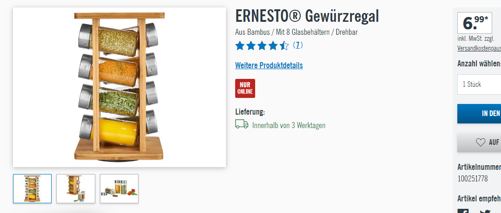The height and width of the screenshot is (213, 501).
Task: Click the 6.99 price box
Action: 475,23
